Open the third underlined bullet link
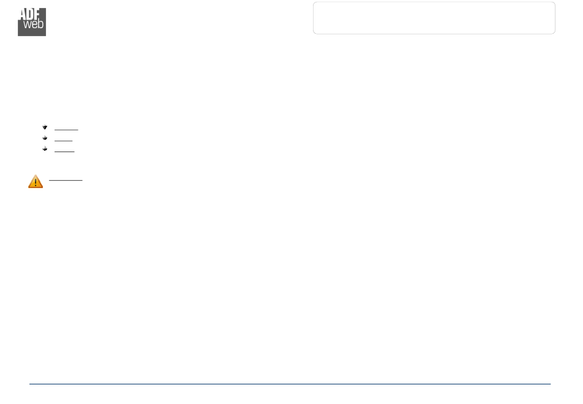The height and width of the screenshot is (404, 583). pyautogui.click(x=64, y=151)
